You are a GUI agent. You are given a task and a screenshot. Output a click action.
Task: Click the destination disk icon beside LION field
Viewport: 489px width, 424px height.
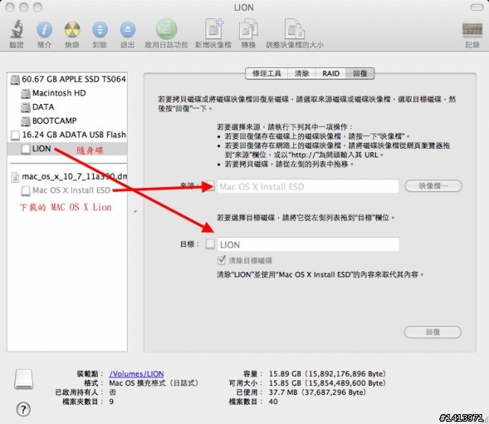pyautogui.click(x=210, y=244)
